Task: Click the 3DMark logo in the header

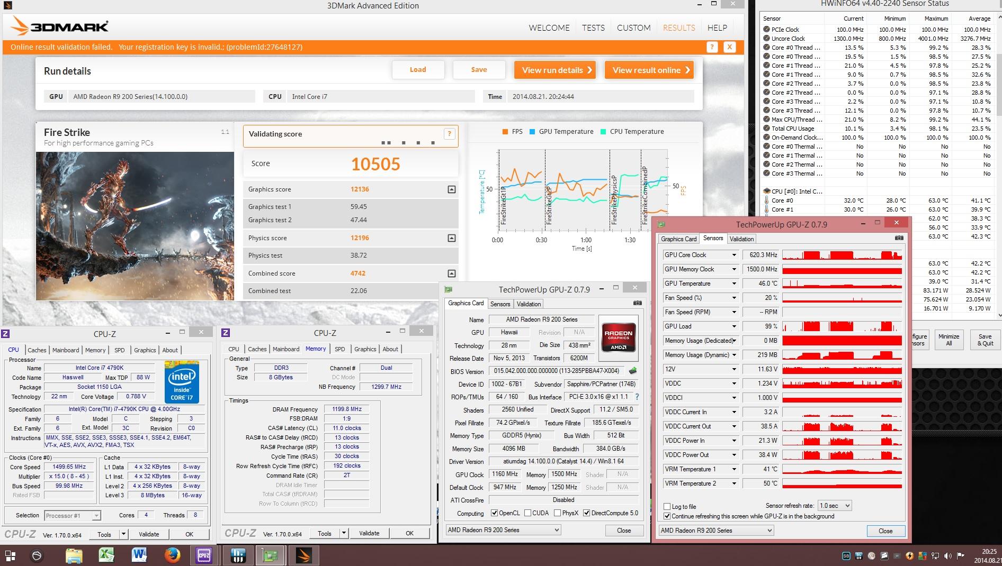Action: (59, 26)
